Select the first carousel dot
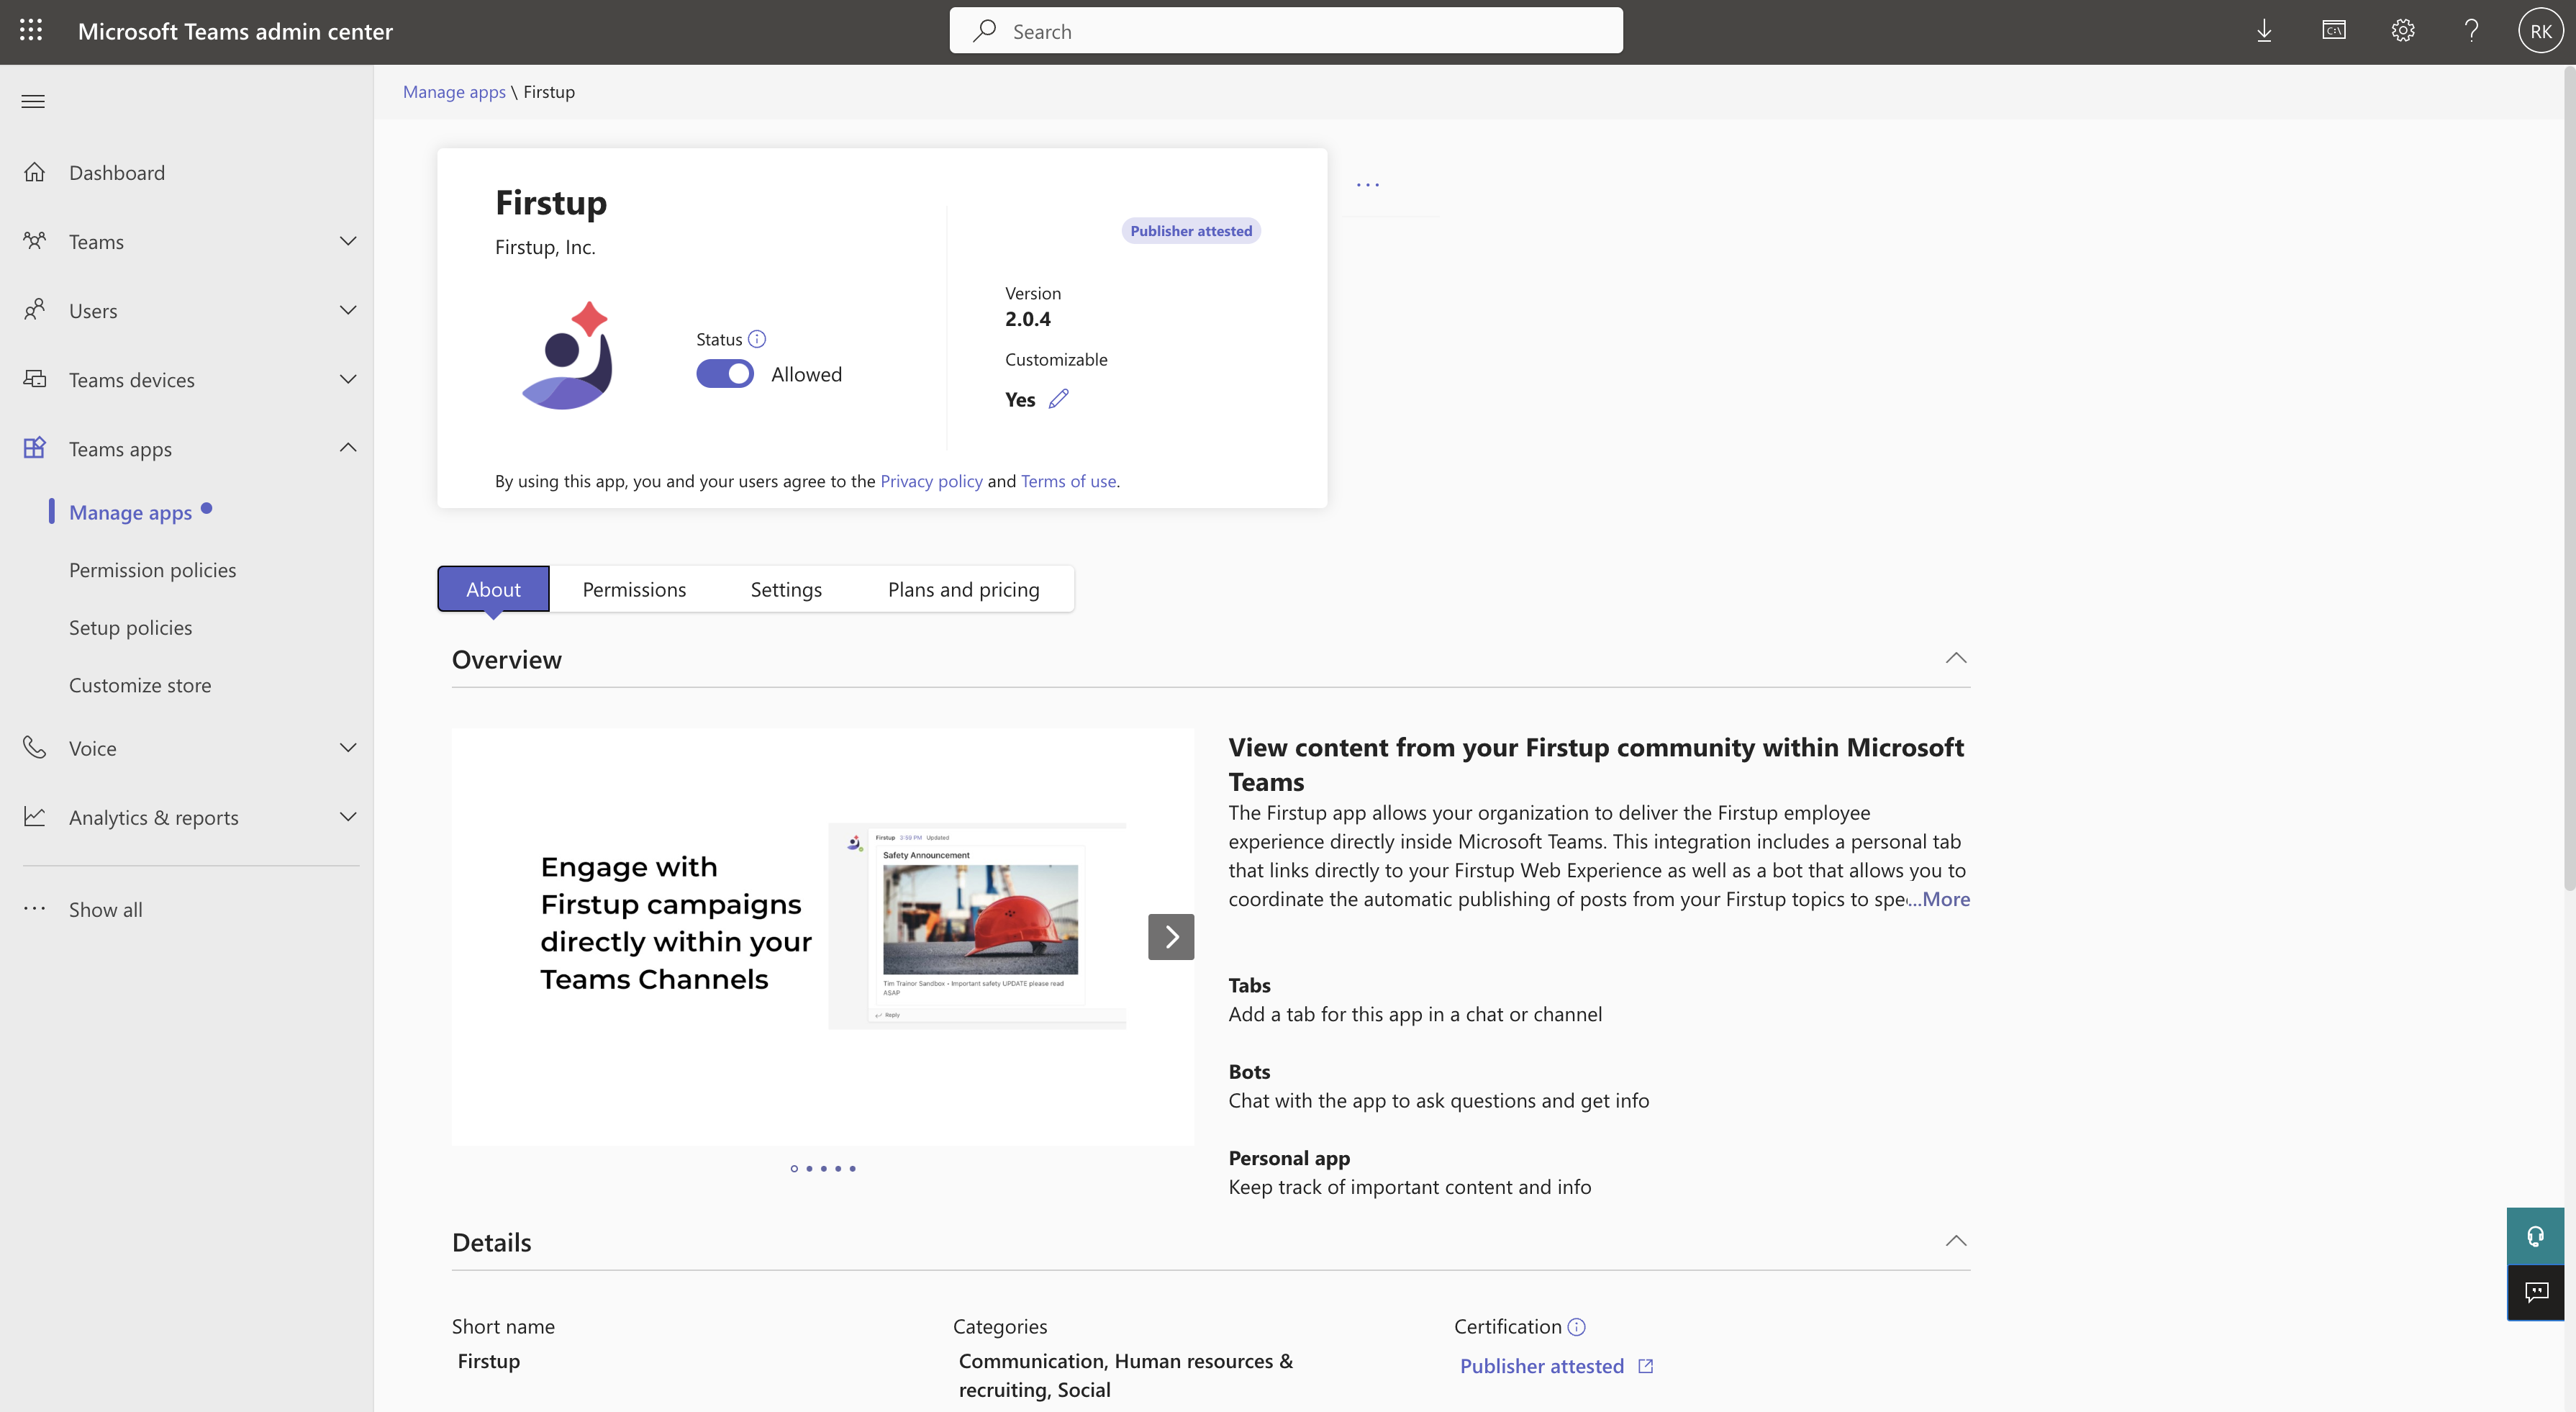The width and height of the screenshot is (2576, 1412). tap(794, 1168)
